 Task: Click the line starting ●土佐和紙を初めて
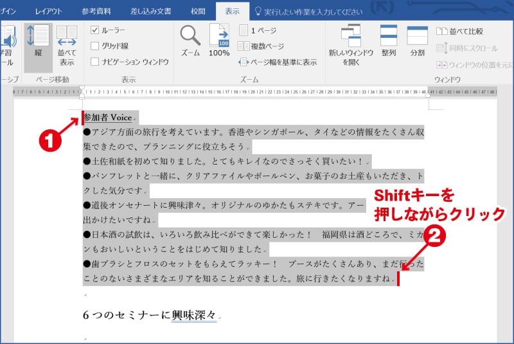tap(227, 161)
